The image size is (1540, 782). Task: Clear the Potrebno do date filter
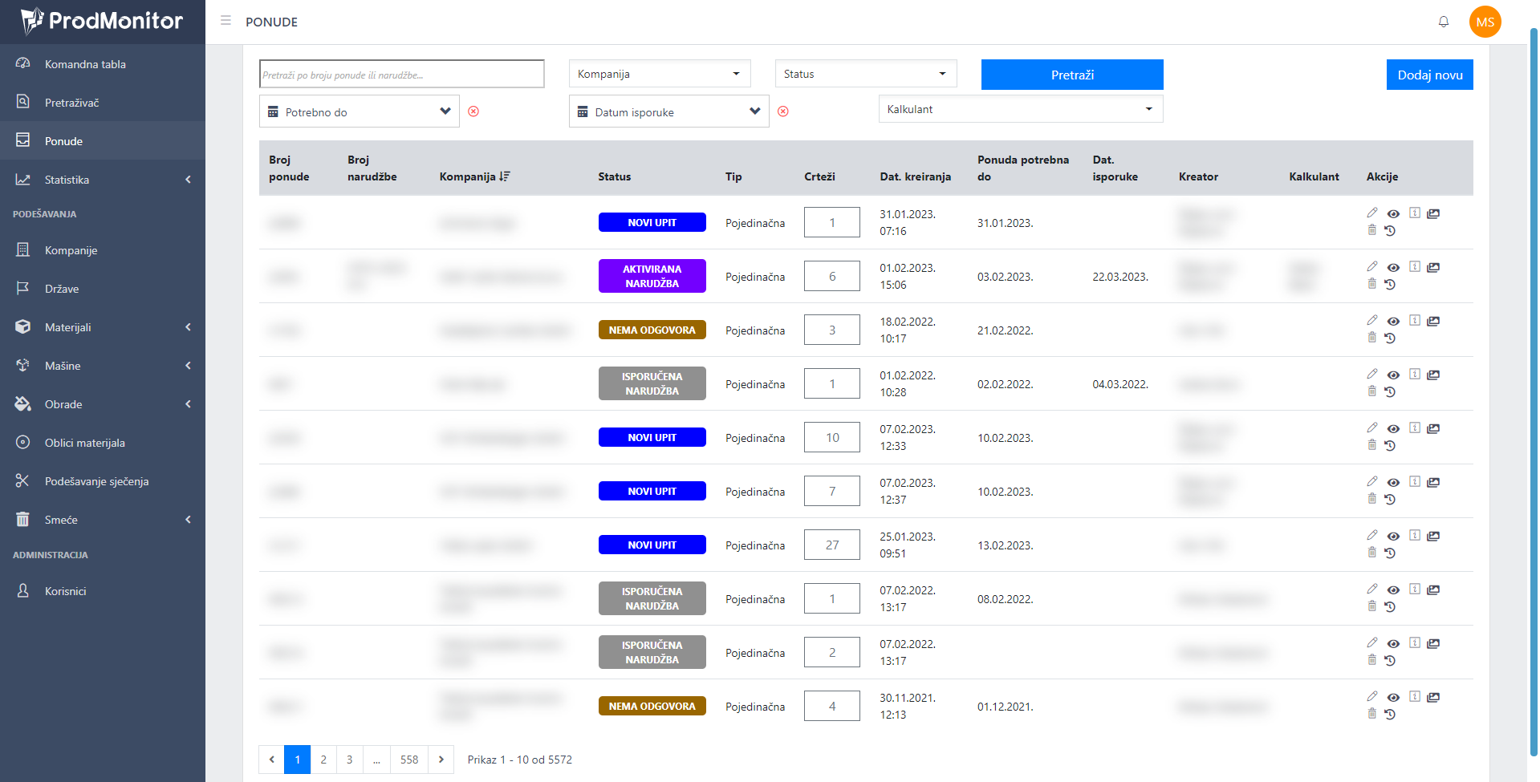(473, 111)
